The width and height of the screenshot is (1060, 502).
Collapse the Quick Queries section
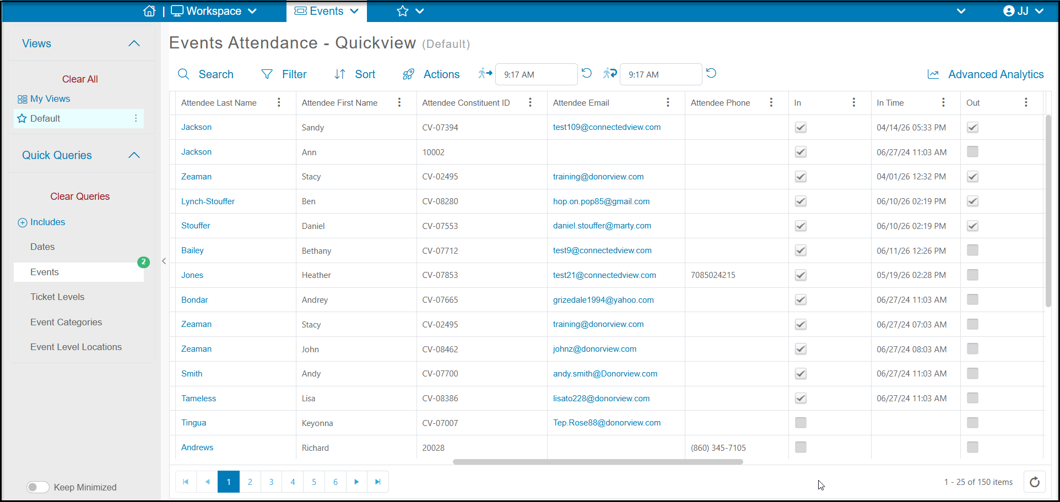[134, 155]
